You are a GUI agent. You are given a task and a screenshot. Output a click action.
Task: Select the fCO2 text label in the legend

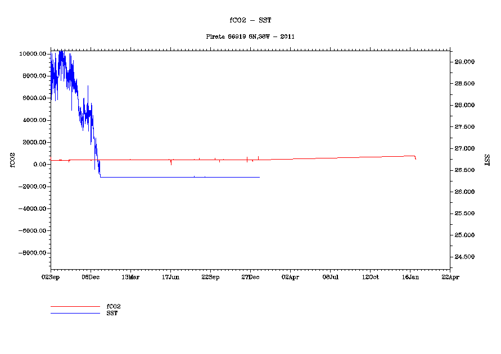coord(114,307)
